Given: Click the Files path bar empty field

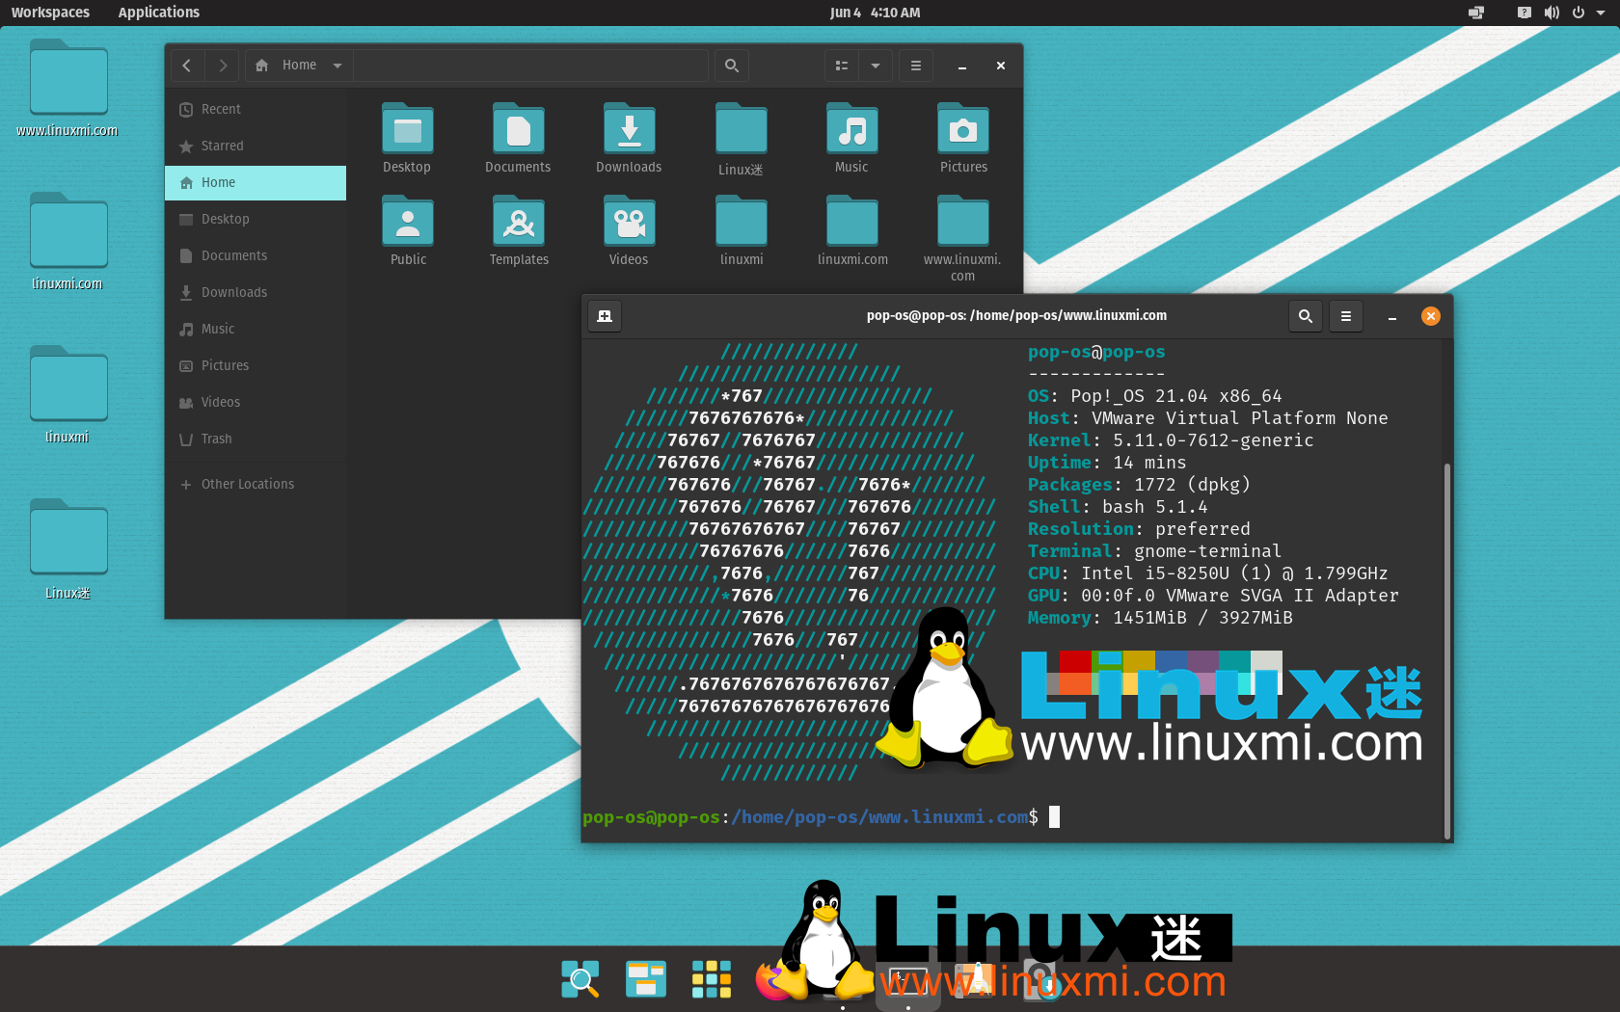Looking at the screenshot, I should [530, 66].
